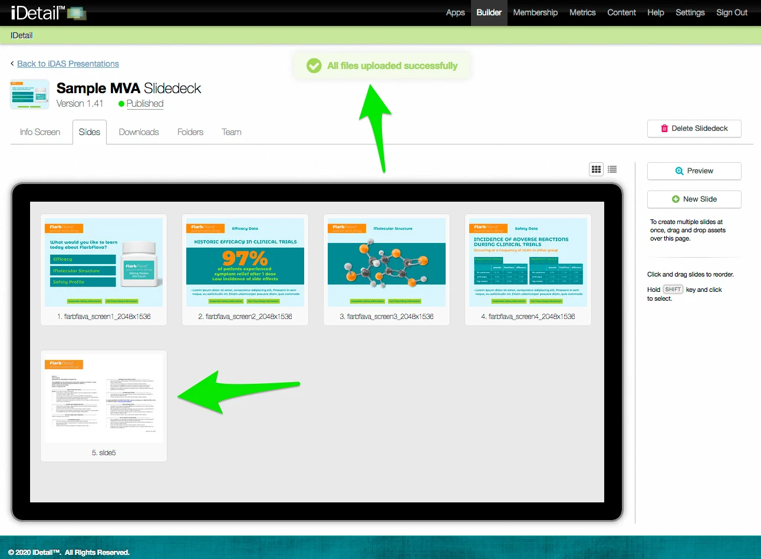Viewport: 761px width, 559px height.
Task: Click the green Published status dot
Action: pos(121,104)
